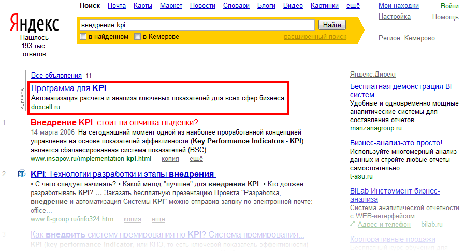This screenshot has height=252, width=465.
Task: Open the Карты service
Action: 142,5
